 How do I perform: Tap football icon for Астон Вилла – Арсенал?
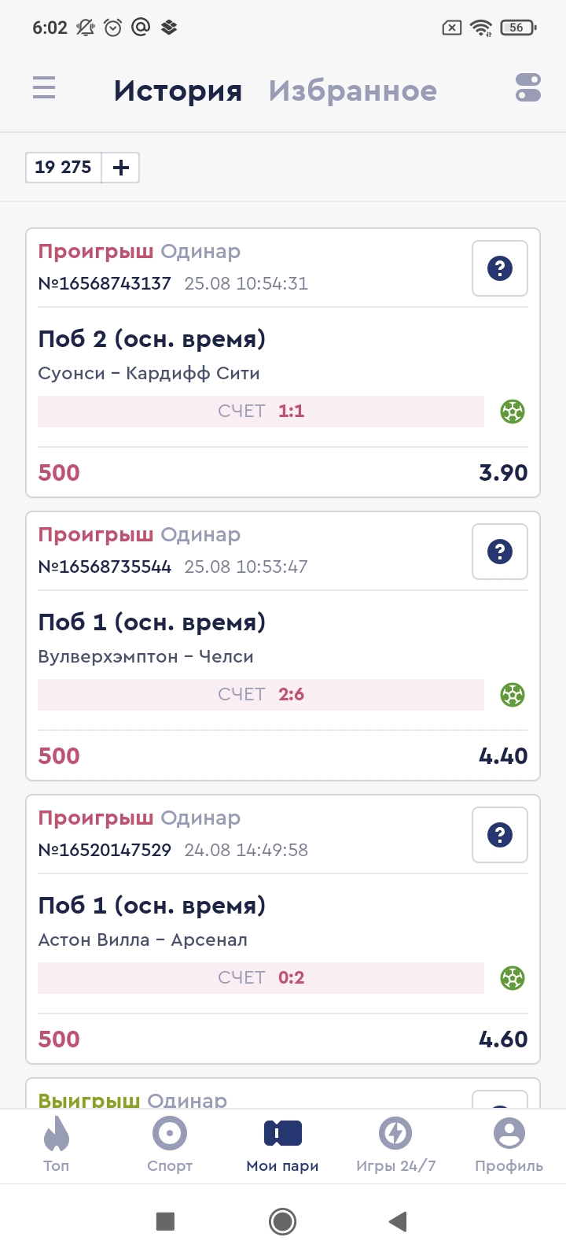pos(513,978)
